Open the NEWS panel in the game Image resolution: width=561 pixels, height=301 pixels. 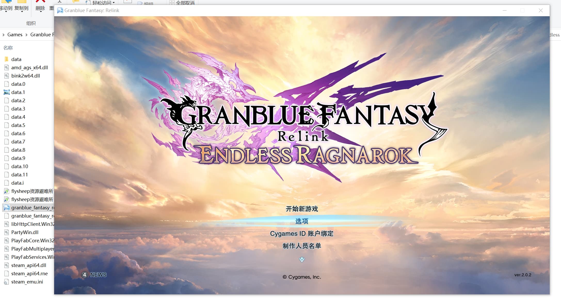pyautogui.click(x=98, y=275)
